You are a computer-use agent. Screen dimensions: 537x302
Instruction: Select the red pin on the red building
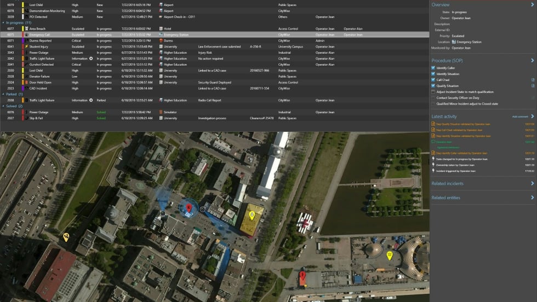click(302, 275)
